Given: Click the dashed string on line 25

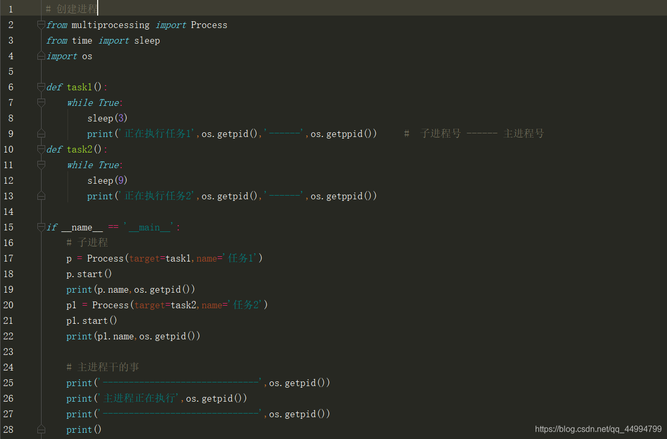Looking at the screenshot, I should coord(181,383).
